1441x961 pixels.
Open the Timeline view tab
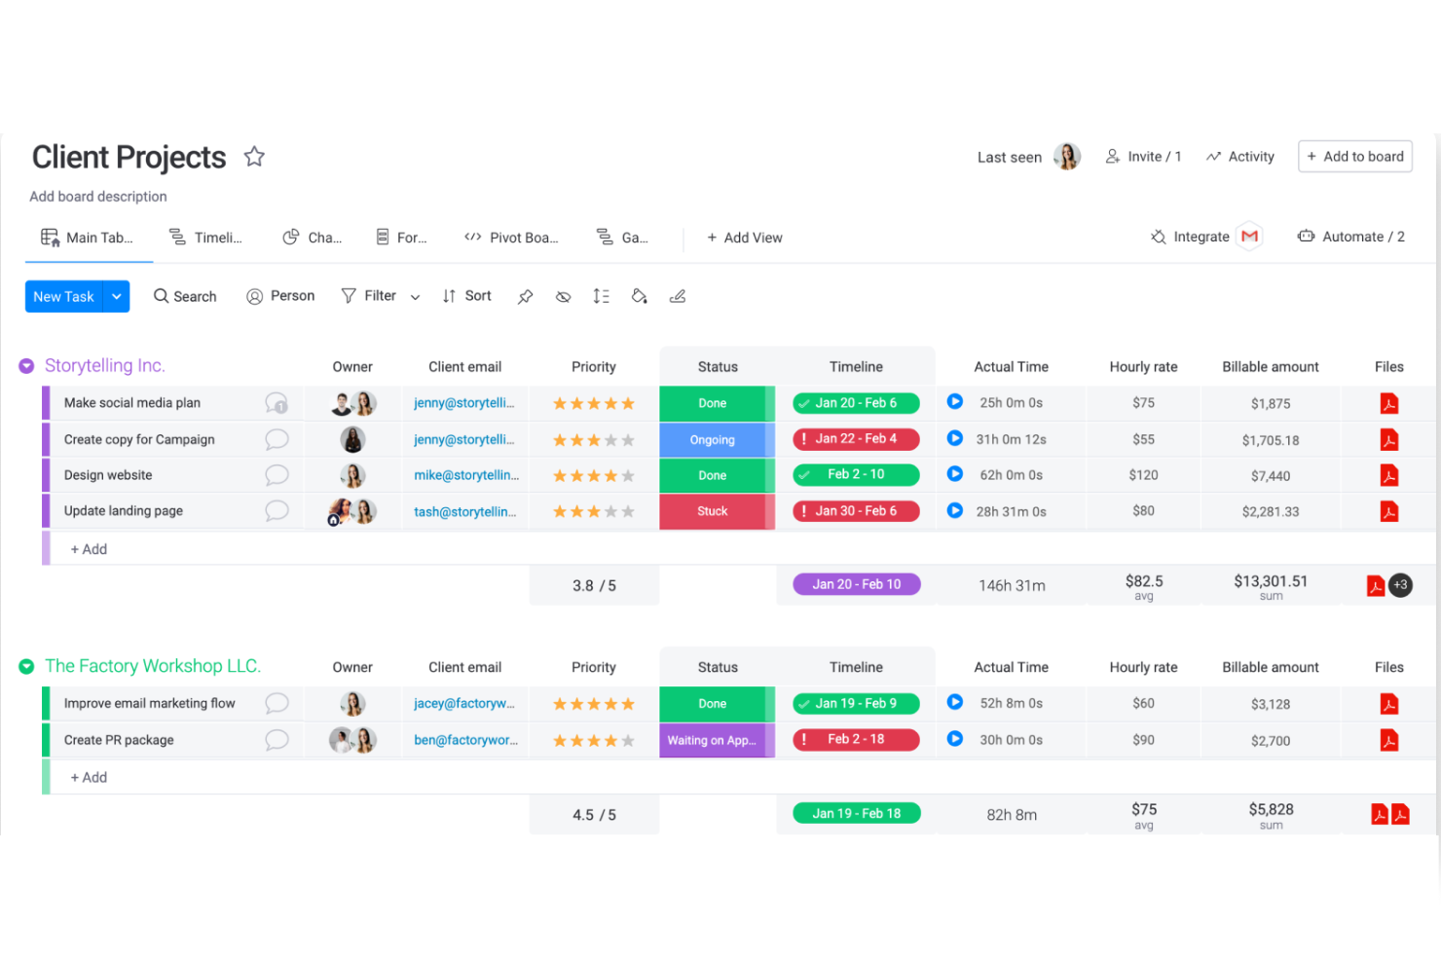coord(206,237)
